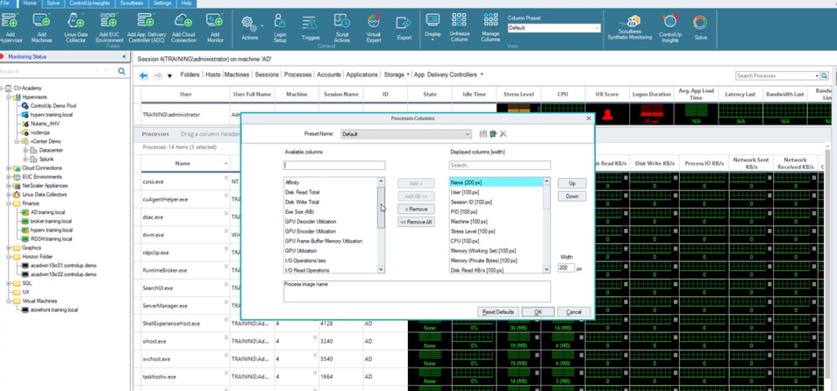Click the Cancel button in the dialog
Screen dimensions: 837x391
coord(574,312)
